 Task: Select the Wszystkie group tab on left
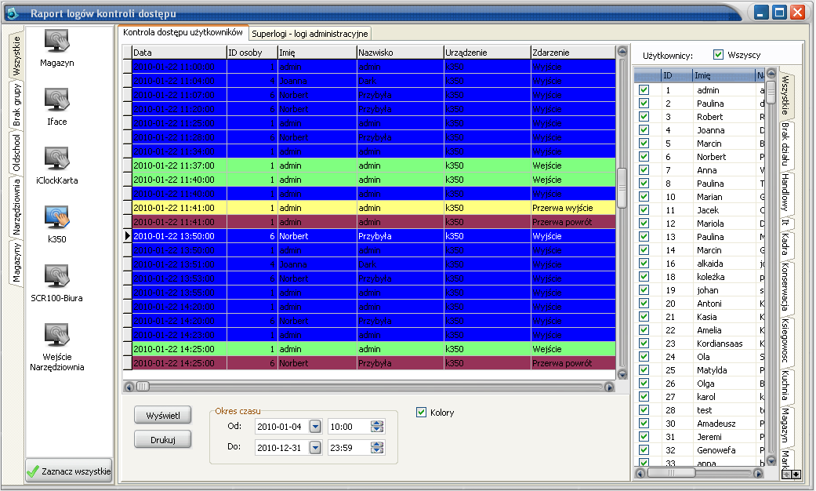(x=16, y=55)
